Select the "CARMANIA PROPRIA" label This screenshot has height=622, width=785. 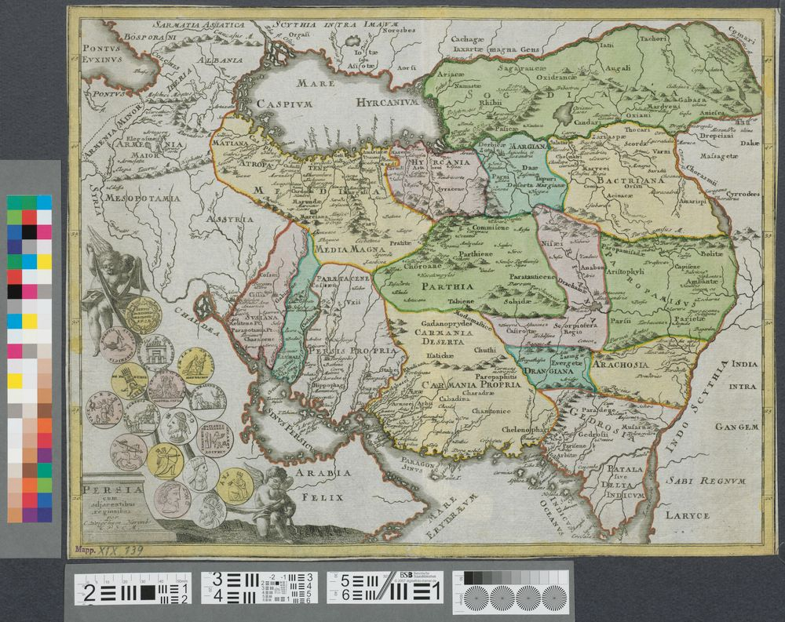[x=472, y=385]
